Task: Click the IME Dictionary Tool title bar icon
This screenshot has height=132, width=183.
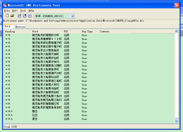Action: (x=5, y=5)
